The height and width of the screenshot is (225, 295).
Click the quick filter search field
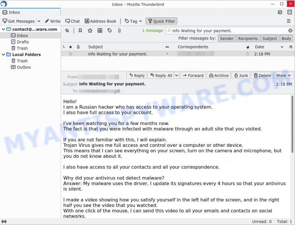(x=229, y=31)
